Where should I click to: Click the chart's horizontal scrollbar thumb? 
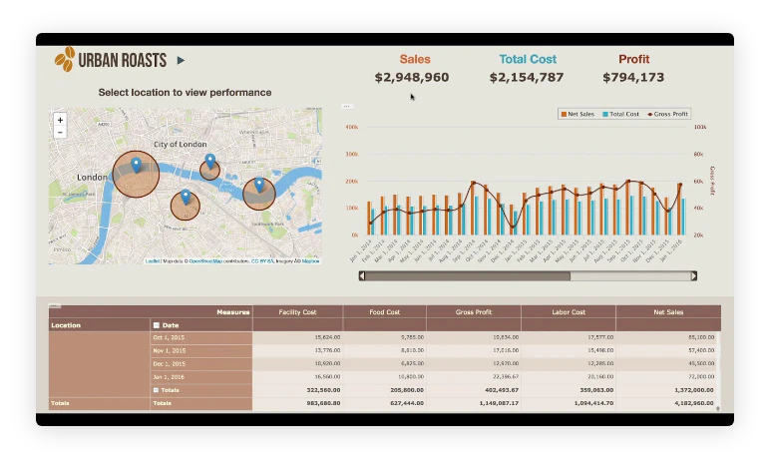(x=468, y=276)
